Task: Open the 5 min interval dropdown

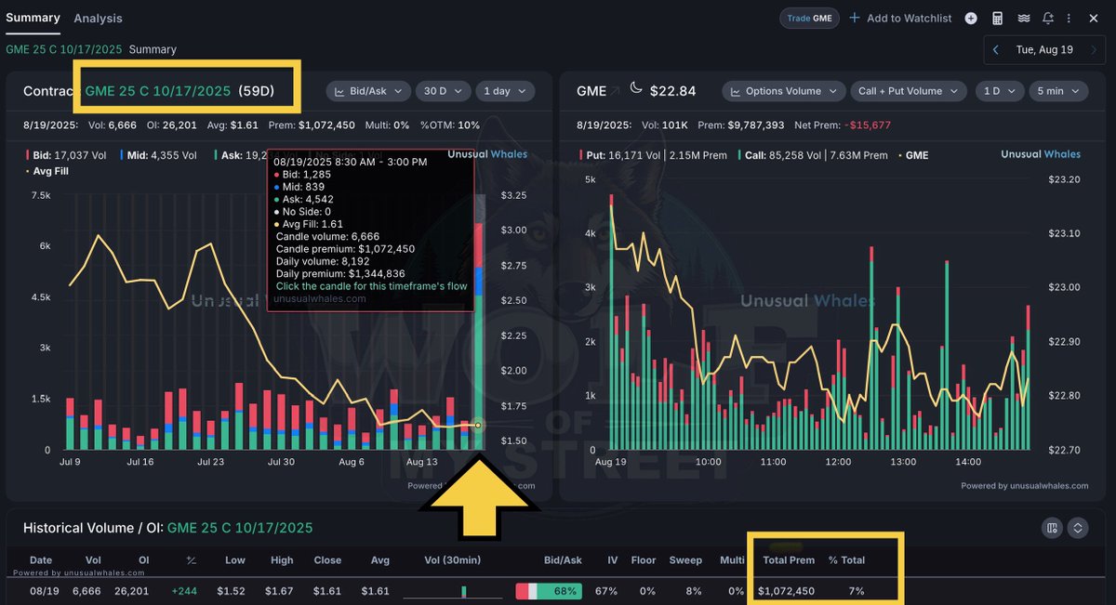Action: (1059, 91)
